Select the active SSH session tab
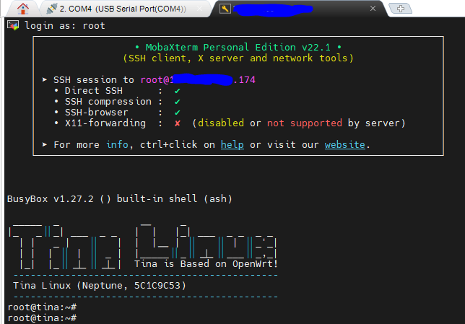 [298, 9]
